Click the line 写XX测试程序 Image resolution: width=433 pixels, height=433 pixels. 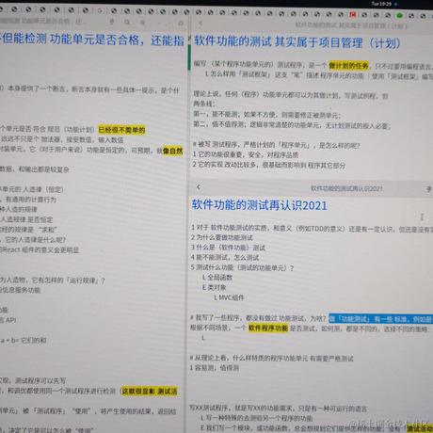click(x=278, y=409)
